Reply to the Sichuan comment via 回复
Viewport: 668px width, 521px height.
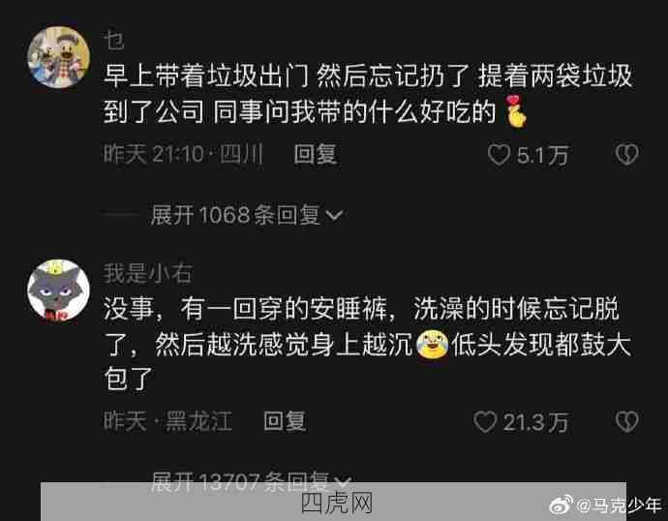point(316,154)
